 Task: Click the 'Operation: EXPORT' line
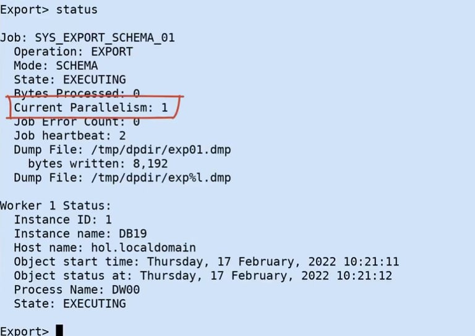(x=74, y=52)
